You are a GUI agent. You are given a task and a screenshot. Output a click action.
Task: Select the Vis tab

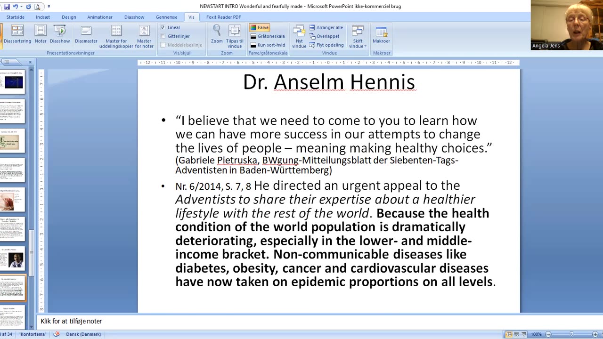[191, 17]
